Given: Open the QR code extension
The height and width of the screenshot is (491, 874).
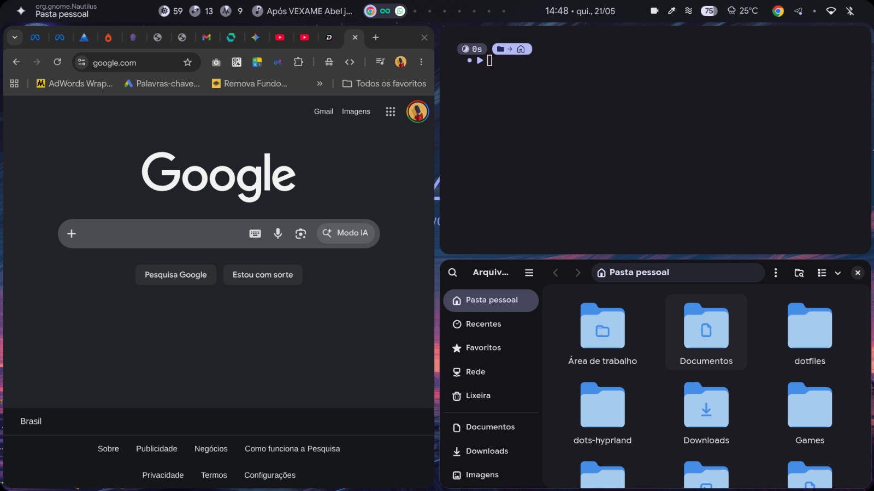Looking at the screenshot, I should click(x=237, y=62).
